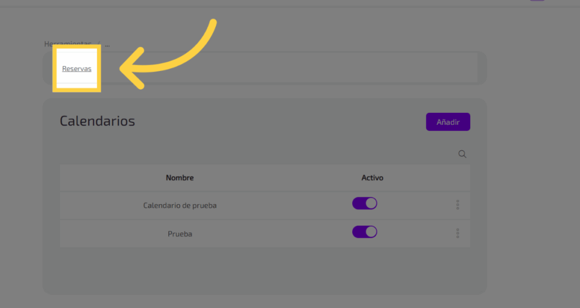Click the purple icon at top right
The image size is (580, 308).
[537, 1]
